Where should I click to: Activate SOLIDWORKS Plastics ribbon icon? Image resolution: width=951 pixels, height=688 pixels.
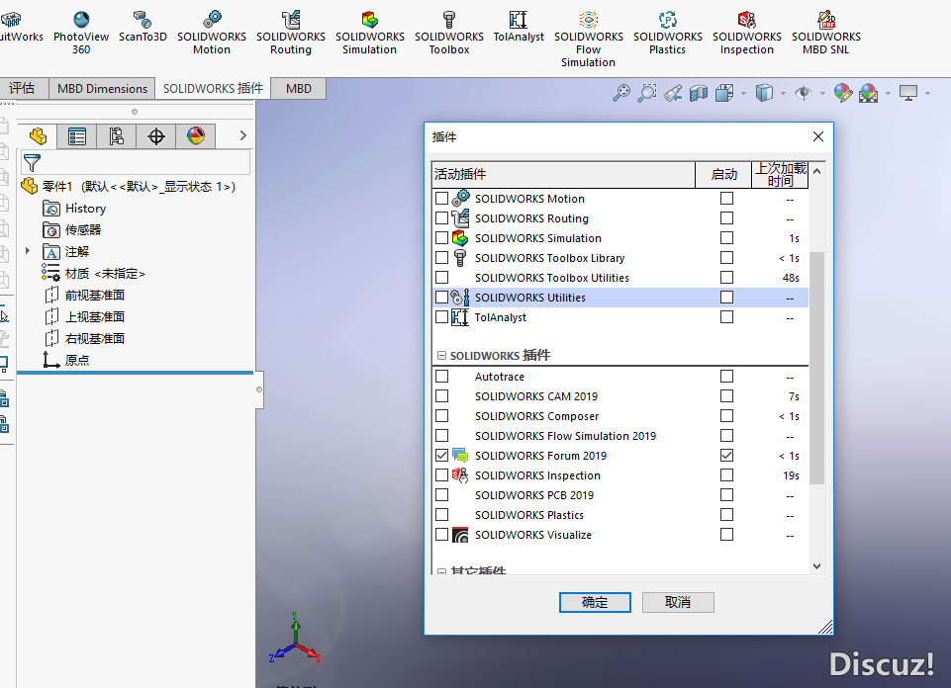[667, 33]
